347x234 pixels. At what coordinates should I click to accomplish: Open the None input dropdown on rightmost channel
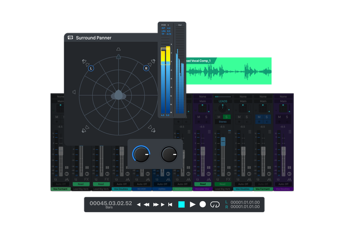click(x=284, y=97)
